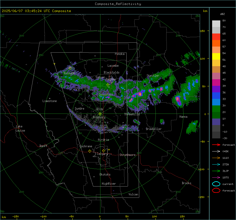Click the Olds city label
Viewport: 236px width, 220px height.
pos(100,109)
